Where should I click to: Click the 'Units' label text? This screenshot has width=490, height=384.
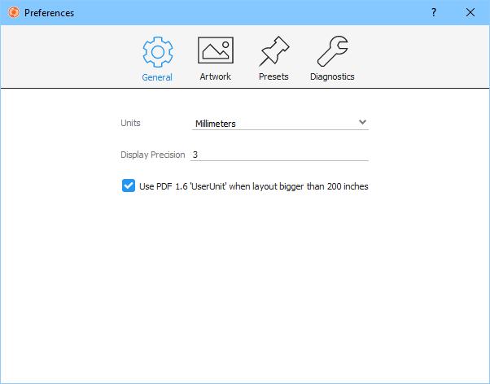[x=130, y=123]
